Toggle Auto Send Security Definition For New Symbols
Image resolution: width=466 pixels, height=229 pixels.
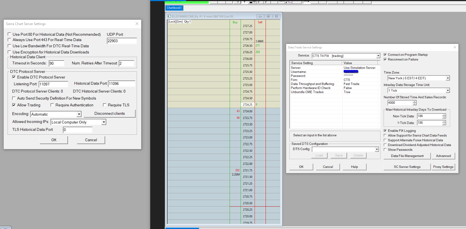click(x=14, y=98)
